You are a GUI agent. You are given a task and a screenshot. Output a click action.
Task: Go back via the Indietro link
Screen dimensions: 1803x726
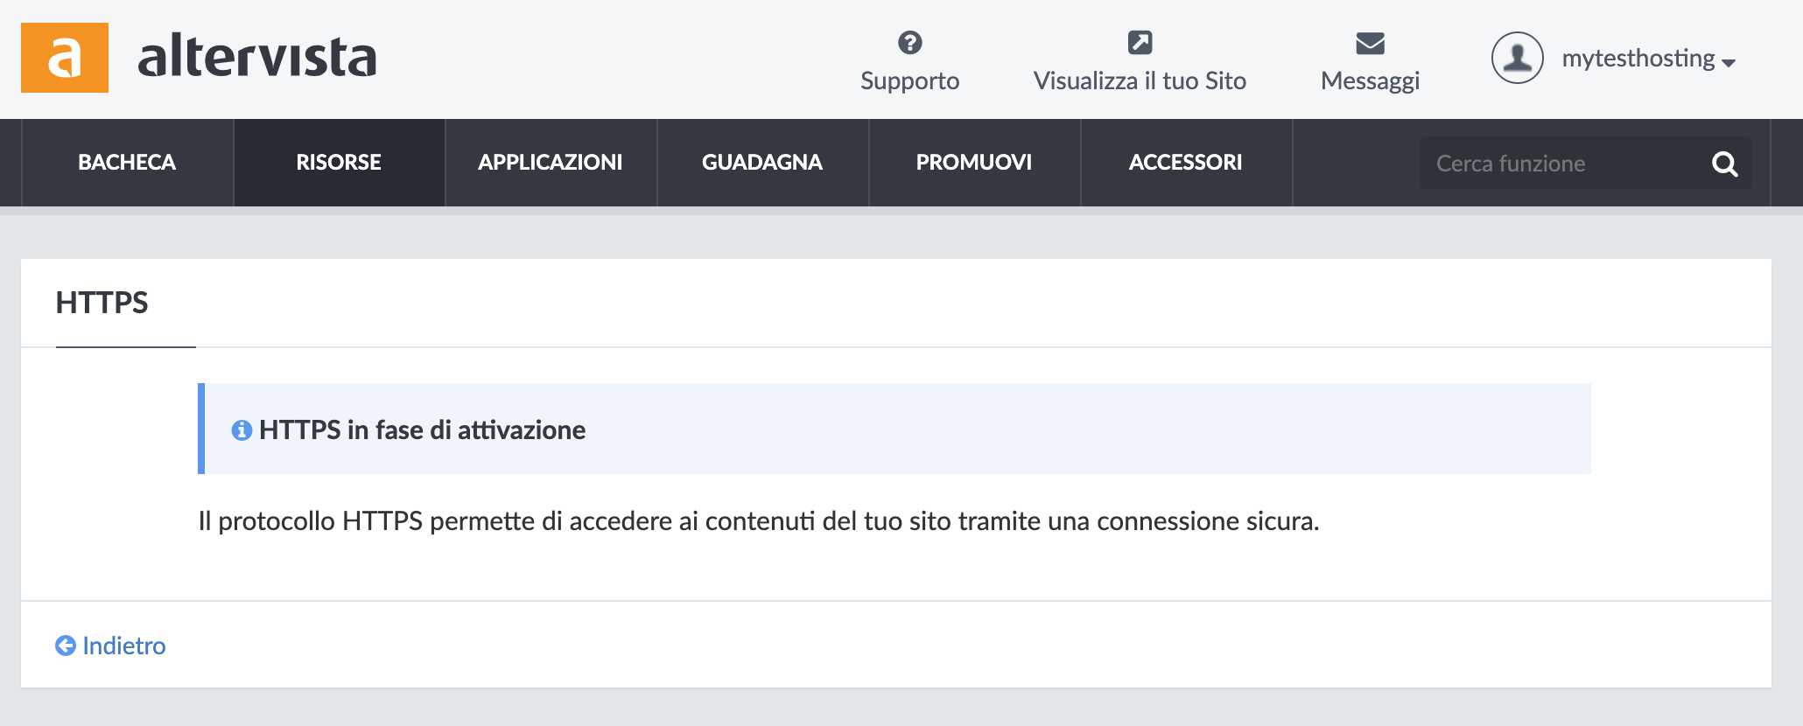[x=110, y=646]
